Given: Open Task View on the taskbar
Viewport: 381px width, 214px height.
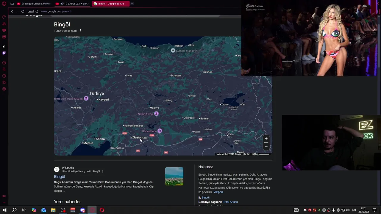Looking at the screenshot, I should click(x=24, y=210).
